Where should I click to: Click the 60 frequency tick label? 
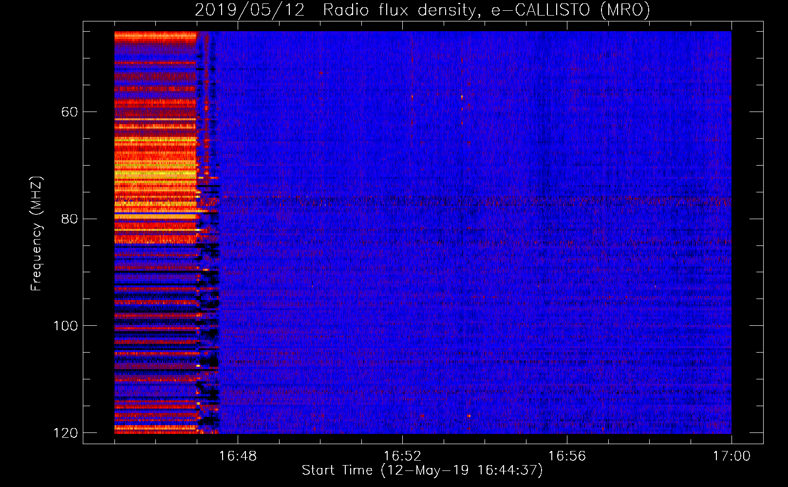[70, 112]
